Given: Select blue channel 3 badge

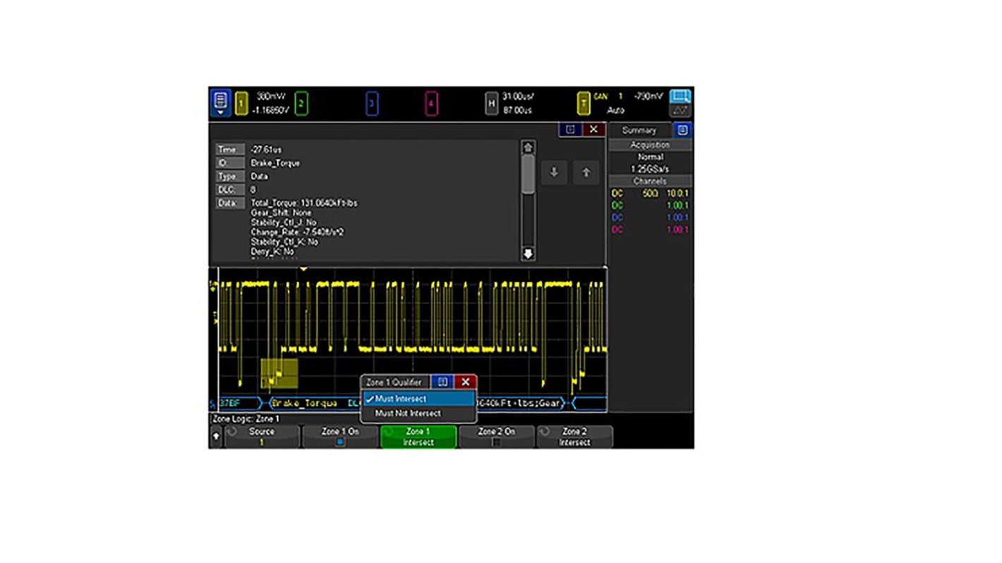Looking at the screenshot, I should point(372,104).
